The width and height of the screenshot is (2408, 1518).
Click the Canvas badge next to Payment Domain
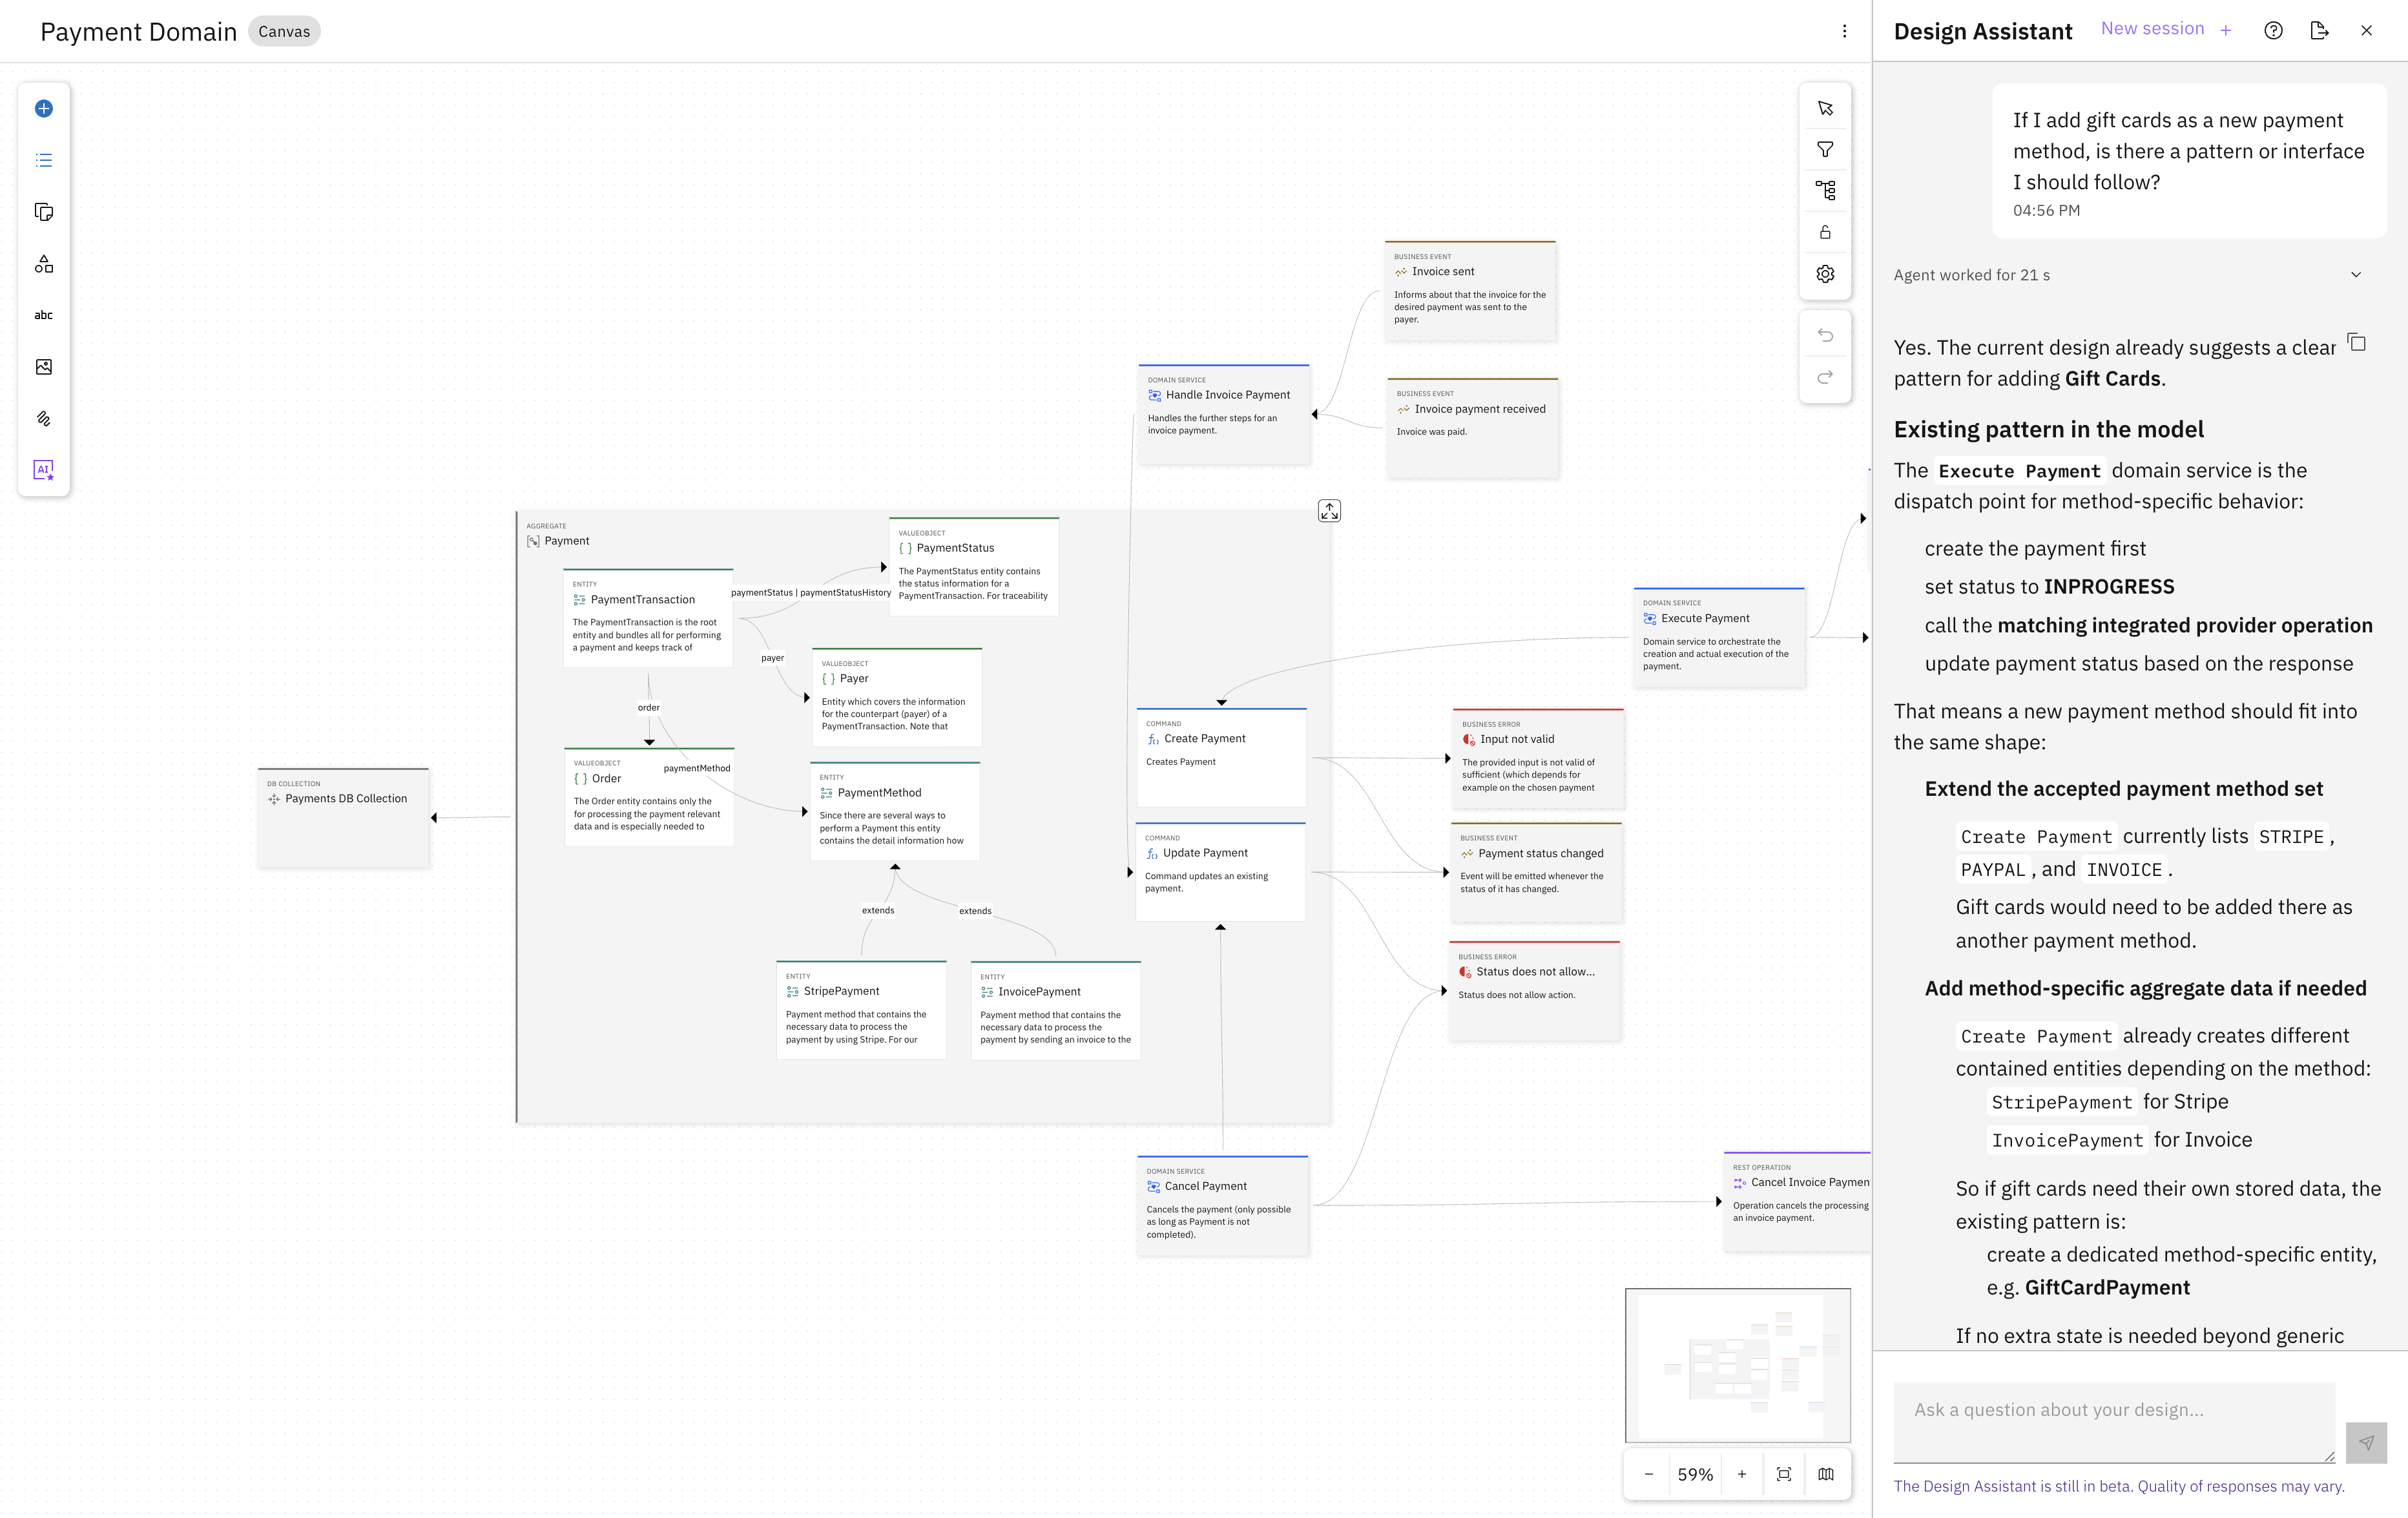coord(284,31)
